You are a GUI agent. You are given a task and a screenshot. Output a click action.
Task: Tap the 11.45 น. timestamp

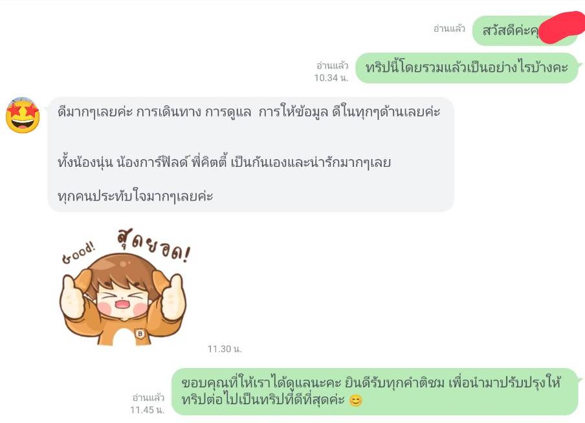point(147,409)
